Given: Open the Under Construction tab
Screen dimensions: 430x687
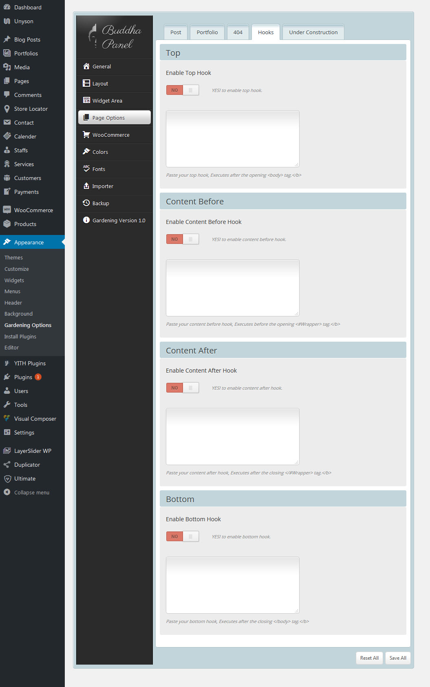Looking at the screenshot, I should (313, 32).
